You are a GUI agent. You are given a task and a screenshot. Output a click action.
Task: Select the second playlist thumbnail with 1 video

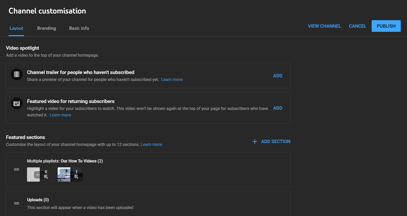tap(70, 174)
